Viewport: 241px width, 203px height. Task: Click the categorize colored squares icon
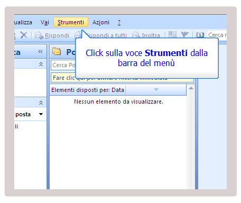[x=172, y=34]
